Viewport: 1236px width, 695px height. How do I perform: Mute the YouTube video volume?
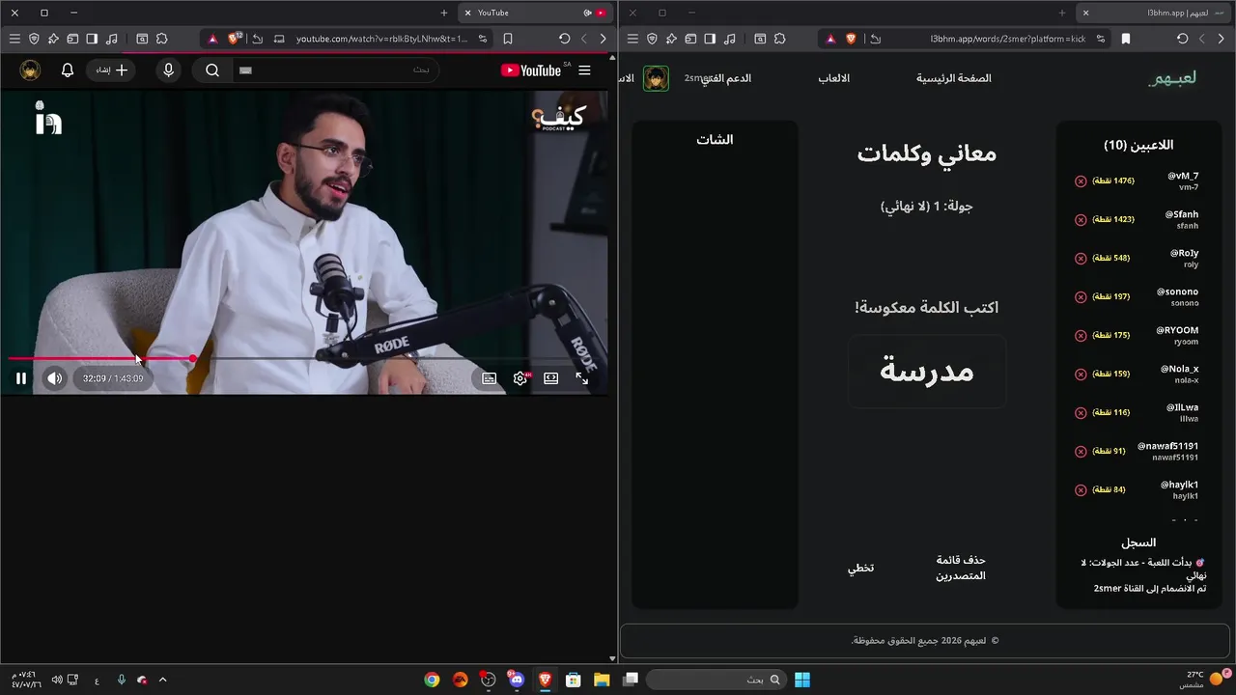tap(55, 378)
